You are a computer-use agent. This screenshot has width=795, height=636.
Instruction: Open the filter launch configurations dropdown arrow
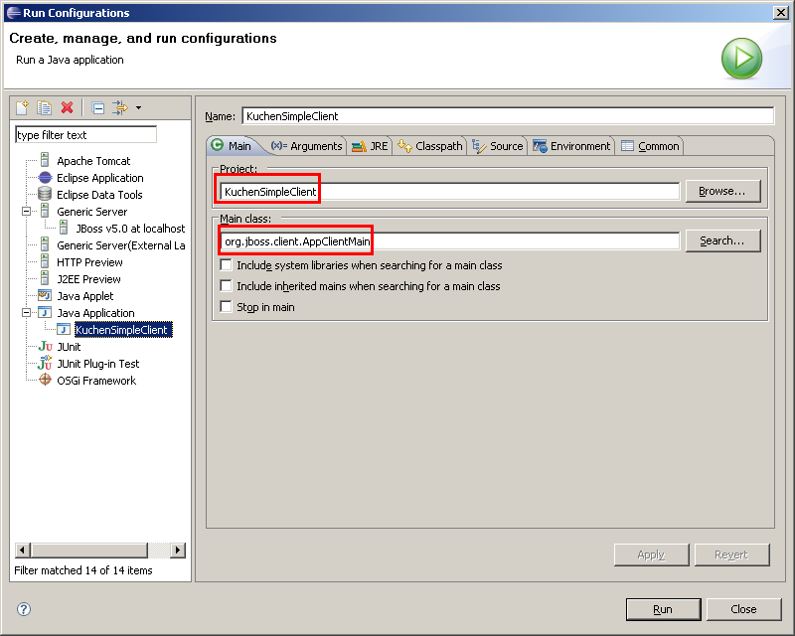138,107
